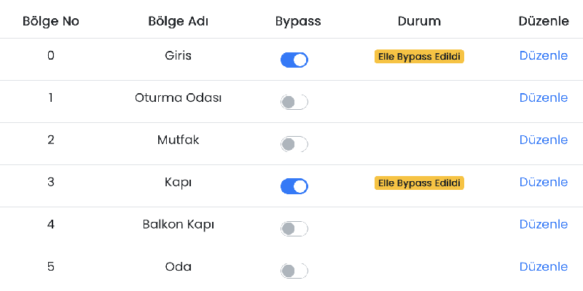Enable bypass for Balkon Kapı zone

pos(294,228)
